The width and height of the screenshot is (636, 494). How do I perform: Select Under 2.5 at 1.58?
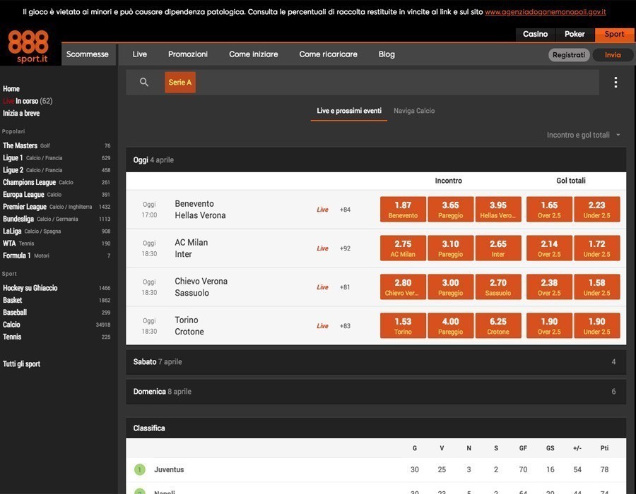click(596, 287)
